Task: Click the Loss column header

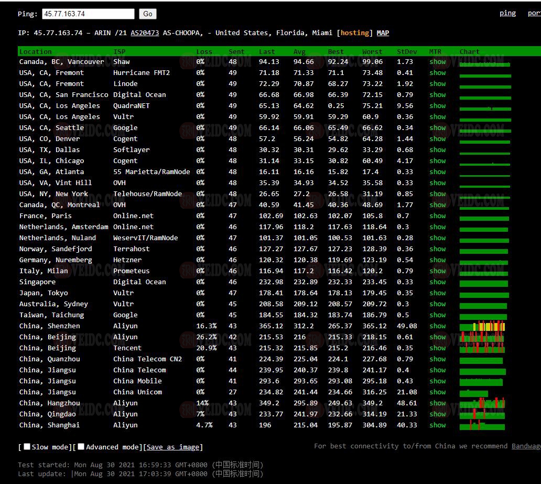Action: (204, 51)
